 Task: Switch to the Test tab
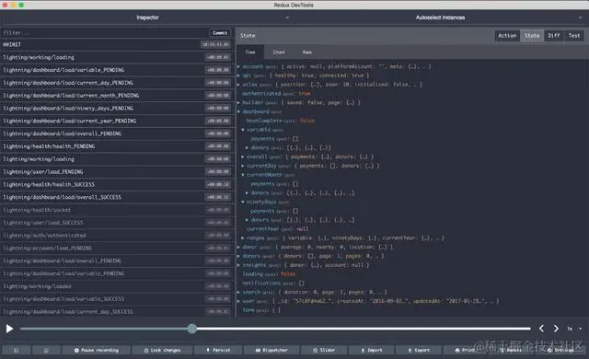[574, 36]
